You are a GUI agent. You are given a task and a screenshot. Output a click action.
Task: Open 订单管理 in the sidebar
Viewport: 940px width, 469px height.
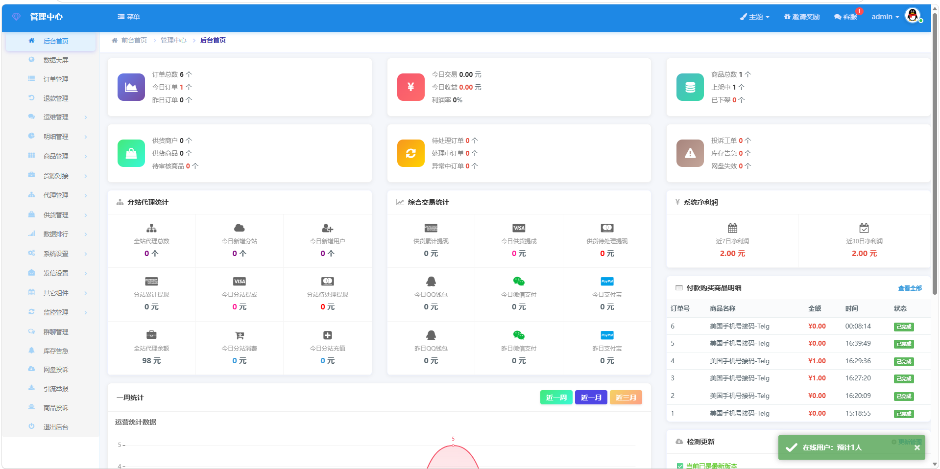point(50,79)
